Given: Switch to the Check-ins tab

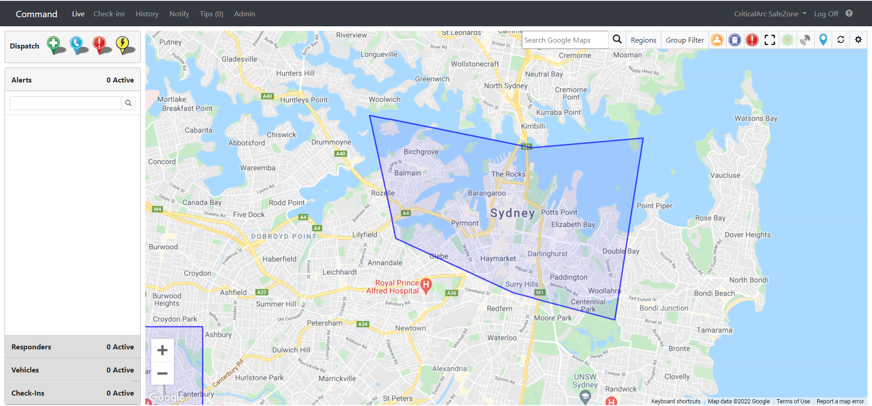Looking at the screenshot, I should tap(109, 14).
